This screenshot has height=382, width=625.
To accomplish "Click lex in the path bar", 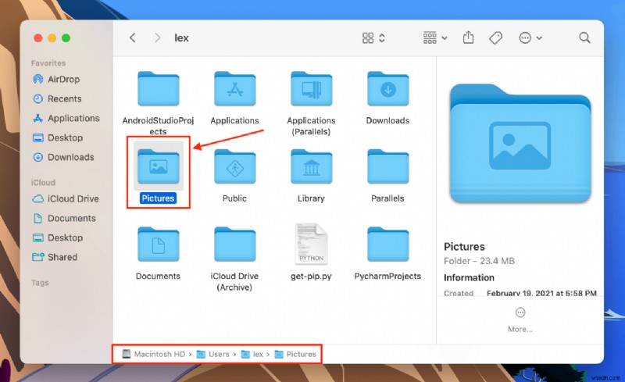I will click(x=252, y=354).
